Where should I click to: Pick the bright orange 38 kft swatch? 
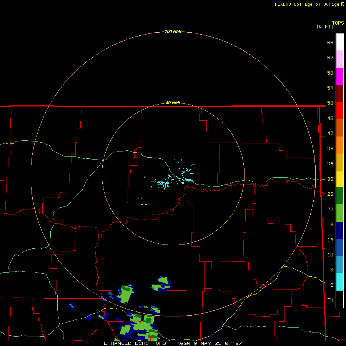[x=339, y=145]
